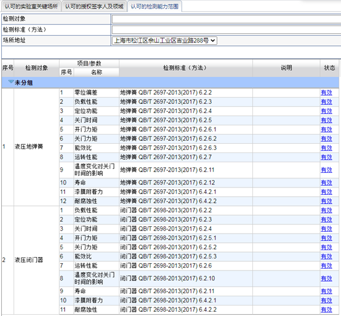Click 有效 for 地弹簧 漆膜附着力 6.4.2.1
This screenshot has height=316, width=341.
click(x=326, y=192)
